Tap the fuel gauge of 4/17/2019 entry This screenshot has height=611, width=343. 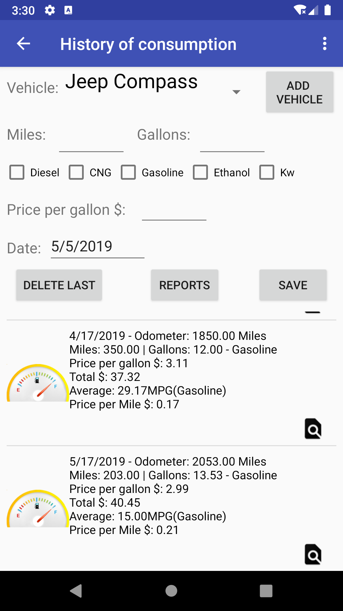click(x=38, y=383)
